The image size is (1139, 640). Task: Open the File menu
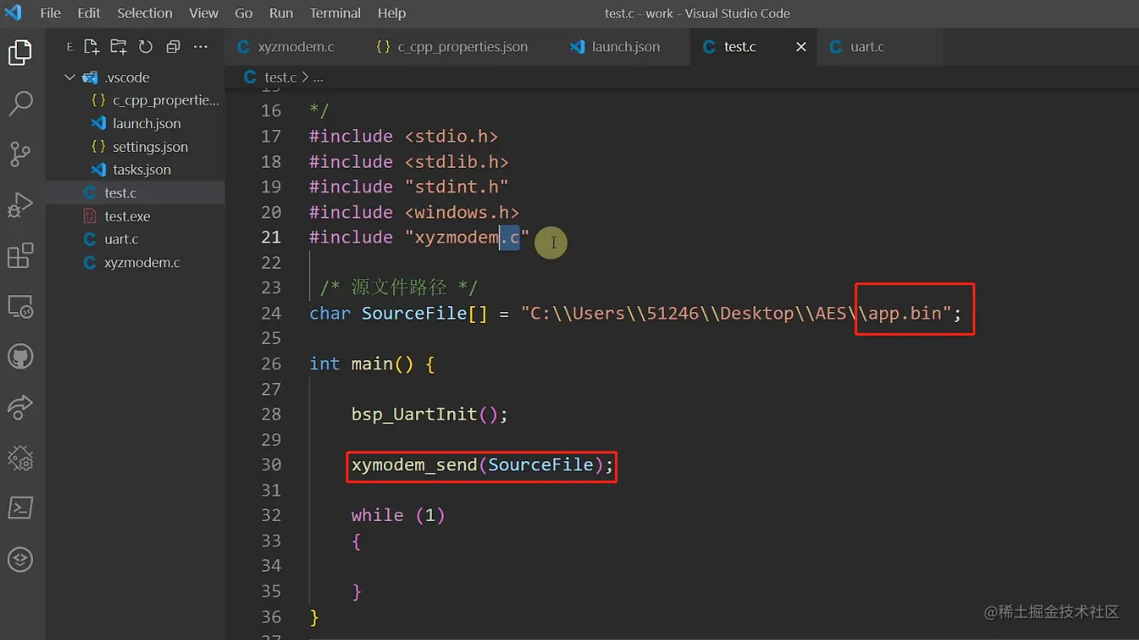(x=51, y=13)
